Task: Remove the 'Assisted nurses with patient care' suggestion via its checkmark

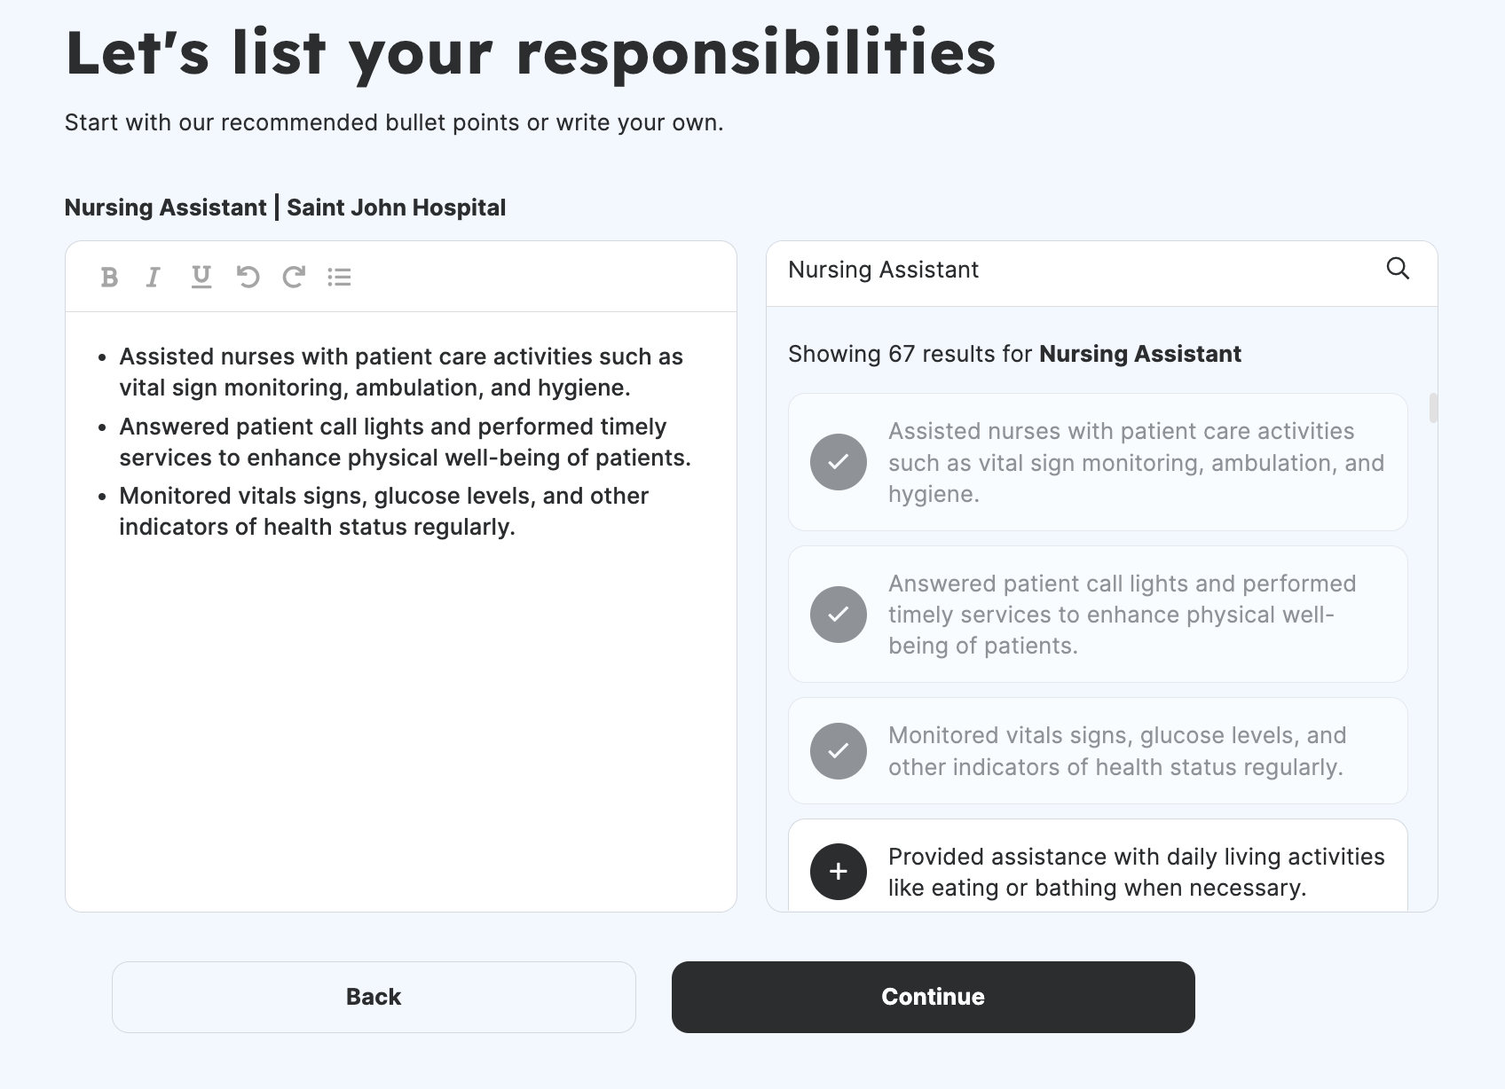Action: coord(837,461)
